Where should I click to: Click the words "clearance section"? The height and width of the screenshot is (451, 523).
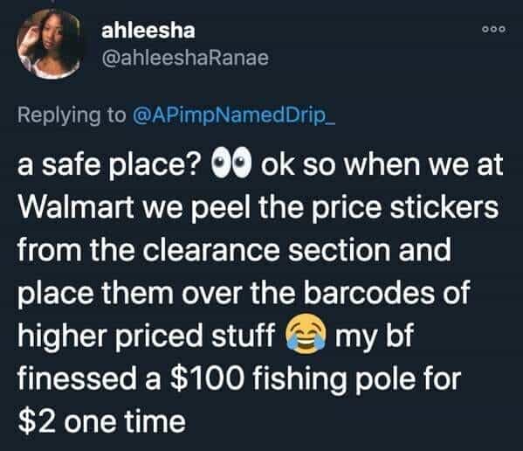tap(266, 250)
